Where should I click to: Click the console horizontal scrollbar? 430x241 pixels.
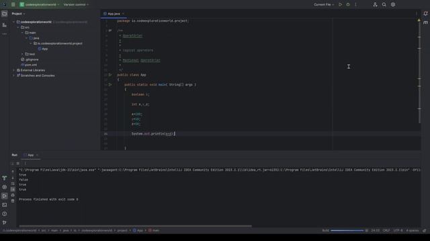(135, 226)
